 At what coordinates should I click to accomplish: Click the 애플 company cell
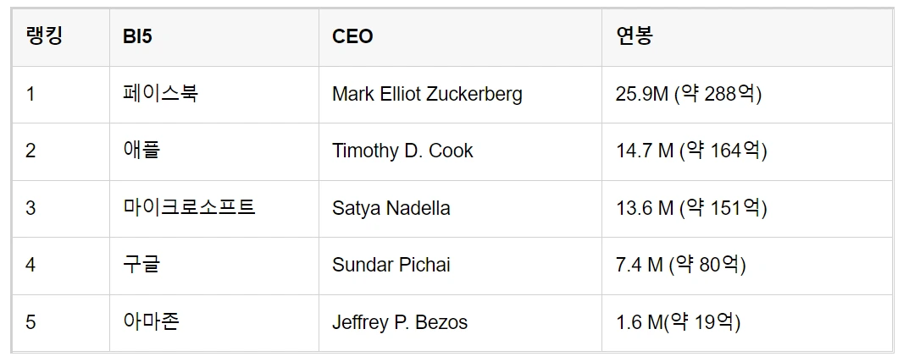tap(141, 151)
